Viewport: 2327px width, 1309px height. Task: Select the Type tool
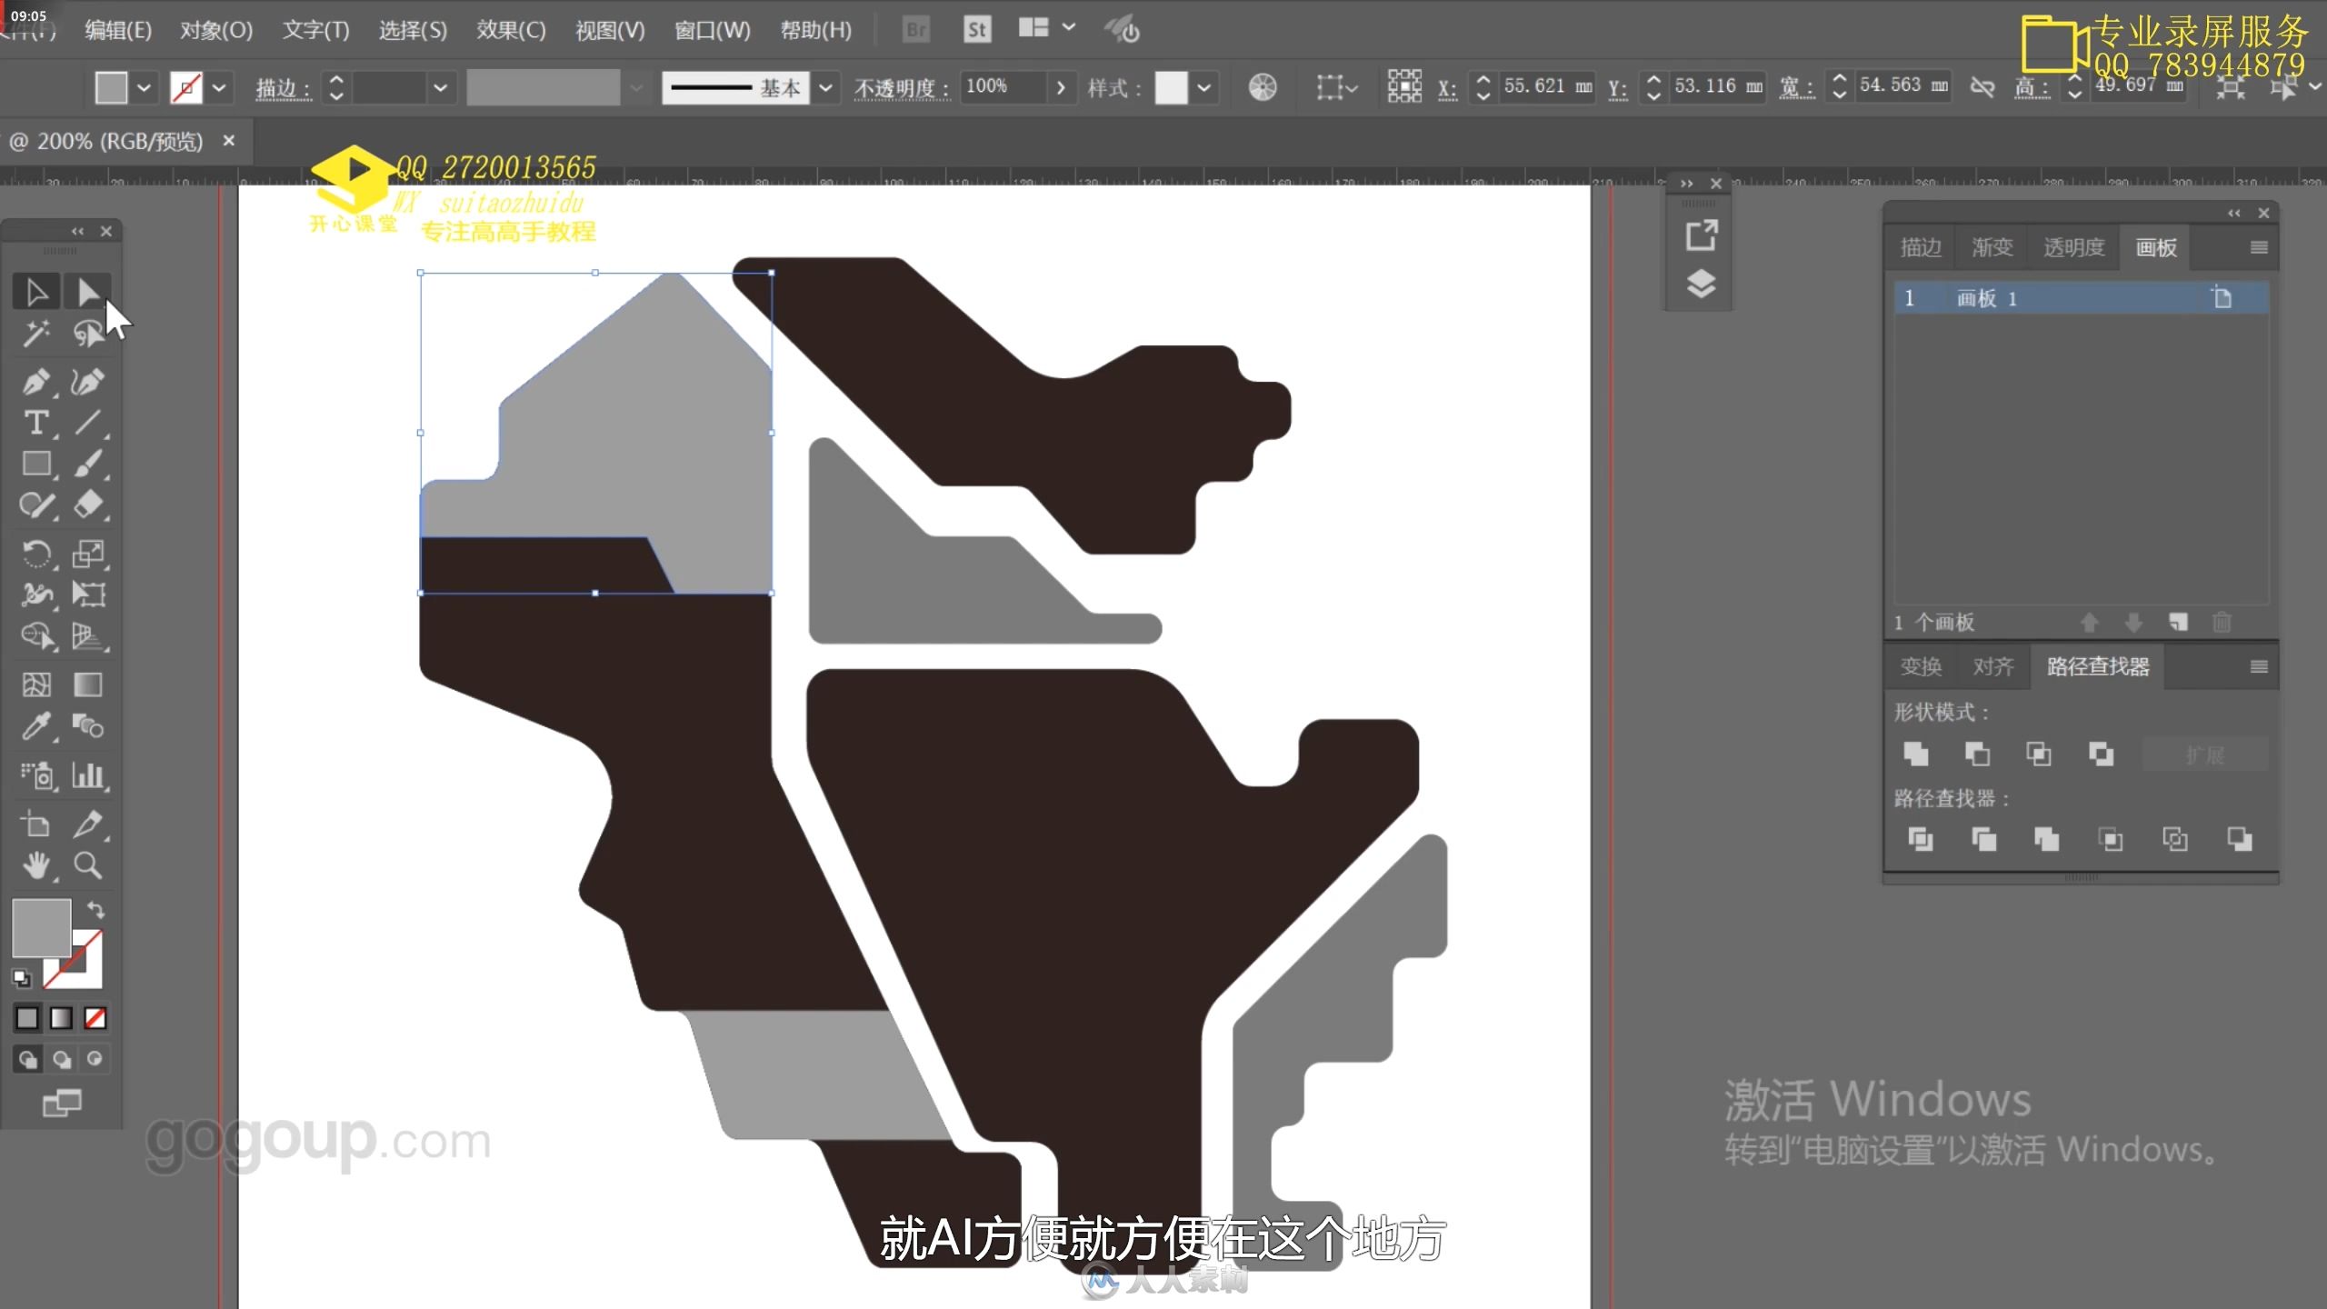(36, 423)
